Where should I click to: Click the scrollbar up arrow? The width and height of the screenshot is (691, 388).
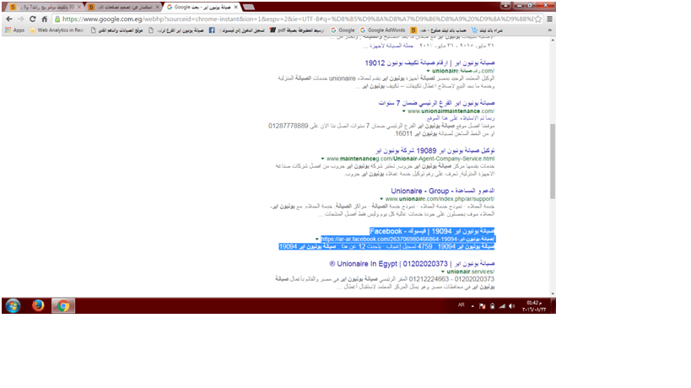(553, 40)
